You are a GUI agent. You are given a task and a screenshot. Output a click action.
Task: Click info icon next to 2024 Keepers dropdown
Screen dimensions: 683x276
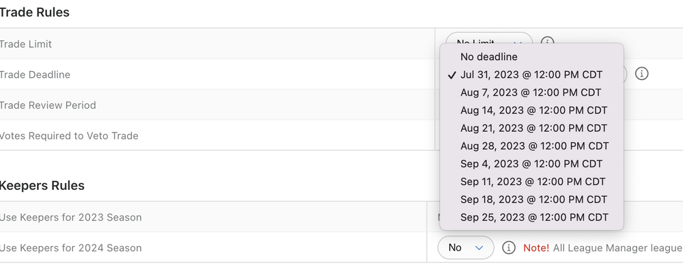pyautogui.click(x=508, y=247)
